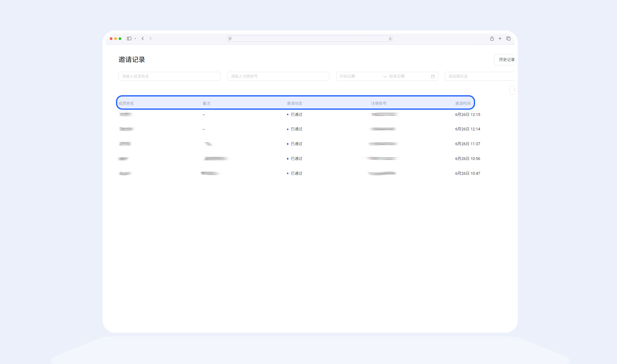
Task: Click the share icon in the toolbar
Action: click(x=492, y=39)
